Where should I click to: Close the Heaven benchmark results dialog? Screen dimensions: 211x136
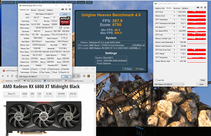(x=140, y=69)
